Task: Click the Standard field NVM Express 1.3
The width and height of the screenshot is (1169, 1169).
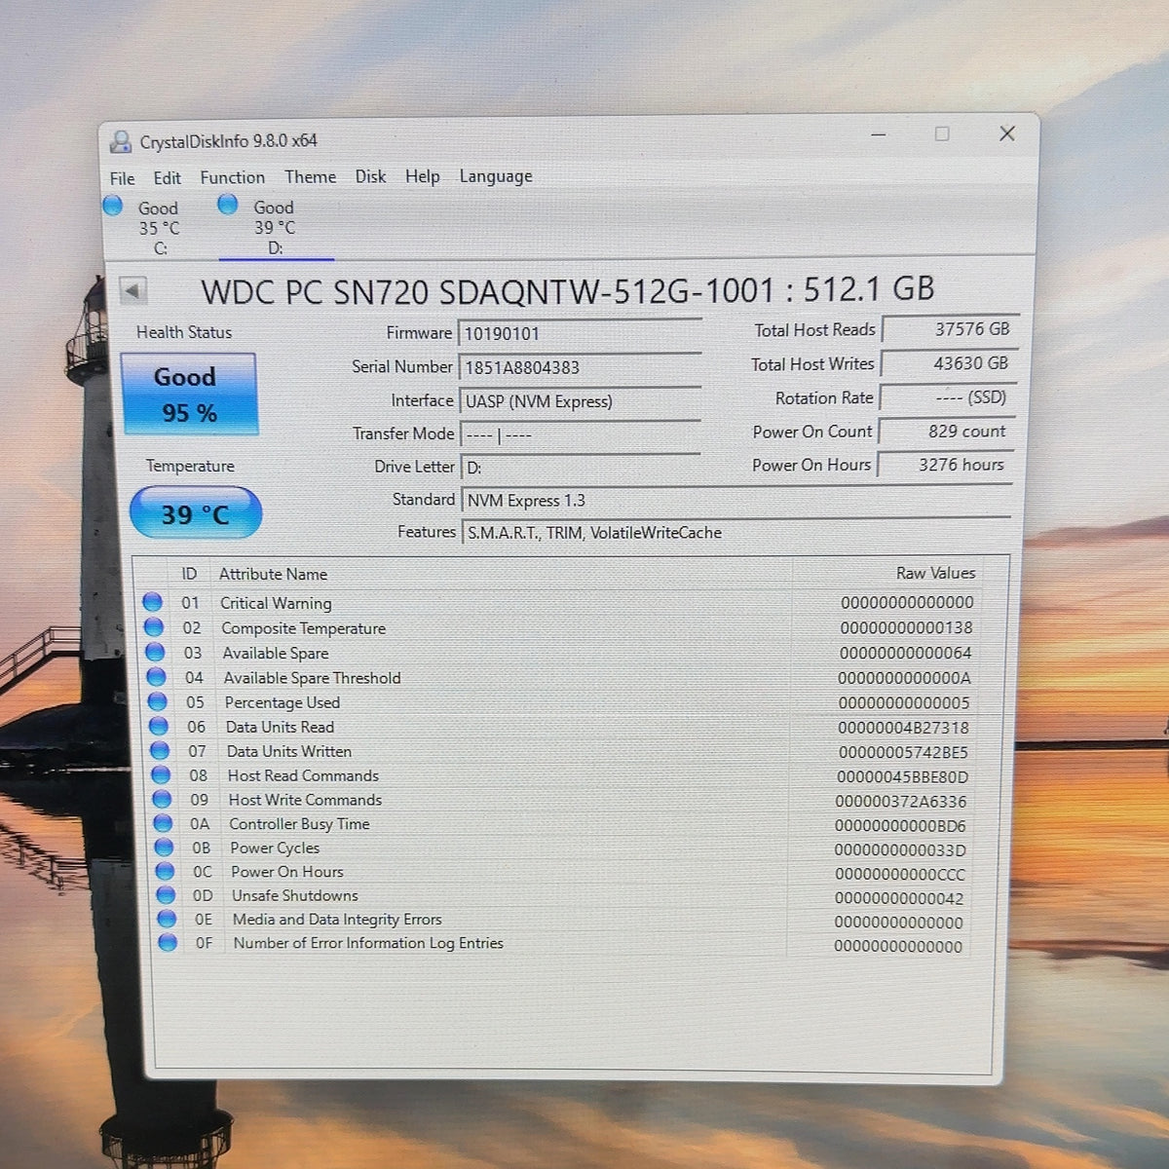Action: tap(735, 501)
